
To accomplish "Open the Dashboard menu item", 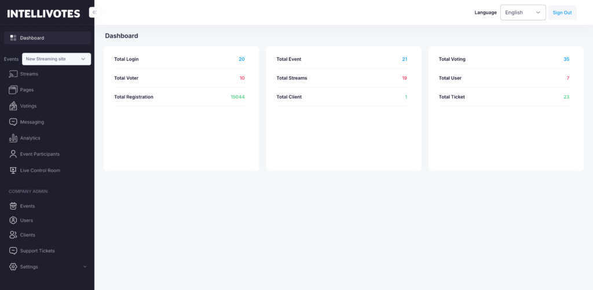I will coord(32,38).
